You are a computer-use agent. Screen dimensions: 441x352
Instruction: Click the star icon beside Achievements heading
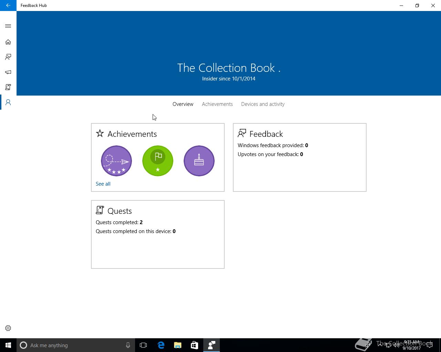[100, 133]
